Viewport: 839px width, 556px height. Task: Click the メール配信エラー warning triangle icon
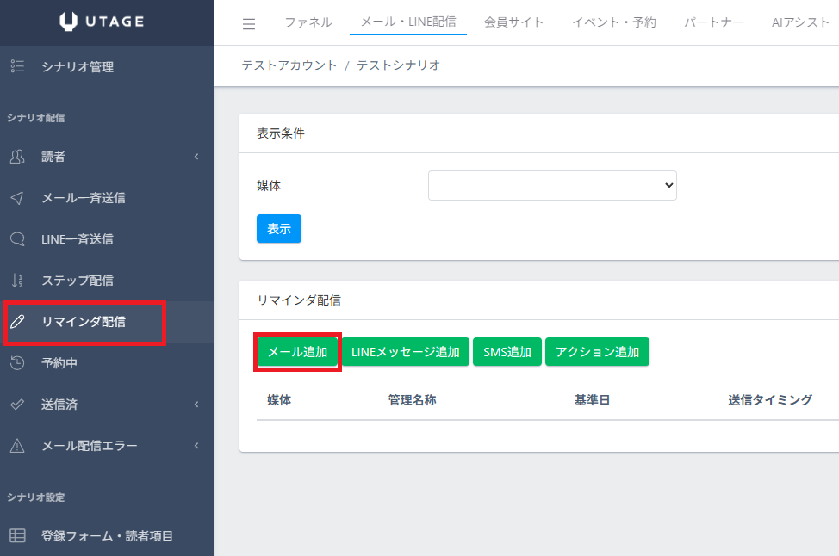(x=17, y=446)
